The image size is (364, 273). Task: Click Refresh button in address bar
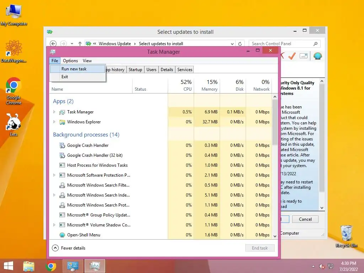point(240,44)
